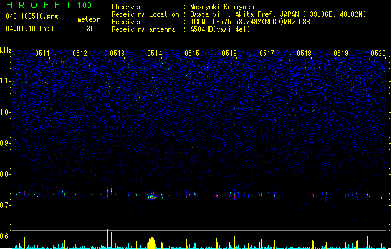Click the 0.8 kHz axis label
This screenshot has height=249, width=392.
(6, 174)
